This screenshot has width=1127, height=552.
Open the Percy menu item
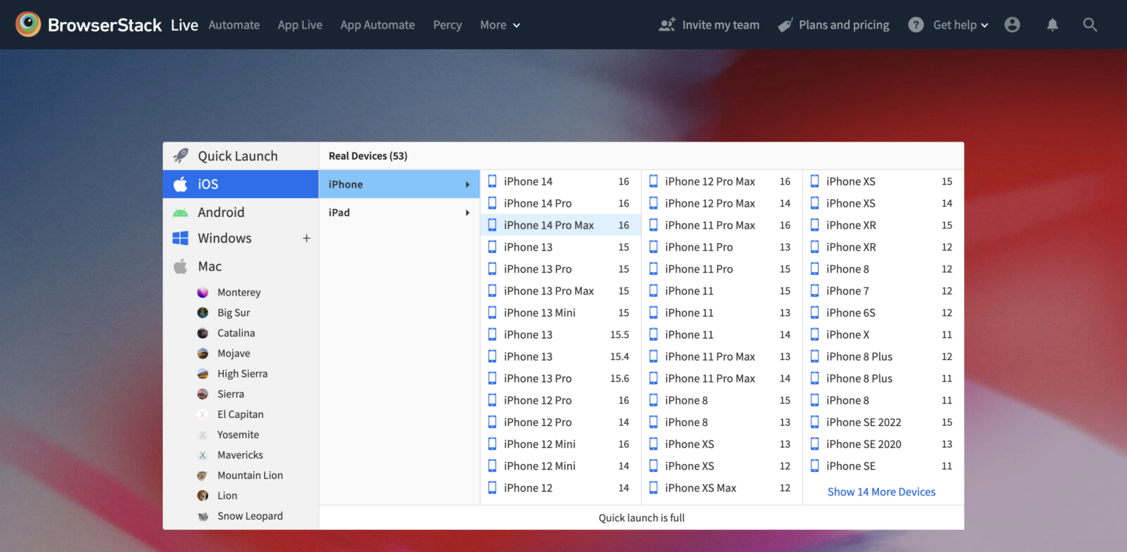click(447, 24)
